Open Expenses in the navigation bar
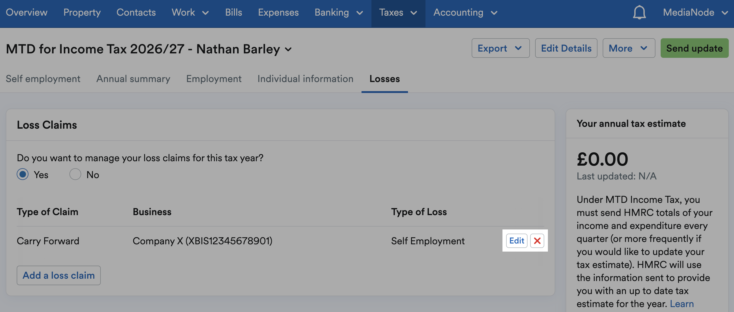 pyautogui.click(x=278, y=13)
